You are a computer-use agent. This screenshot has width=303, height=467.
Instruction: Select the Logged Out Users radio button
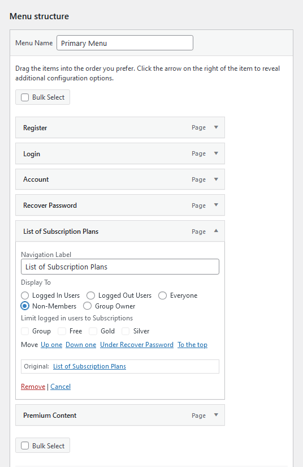90,295
